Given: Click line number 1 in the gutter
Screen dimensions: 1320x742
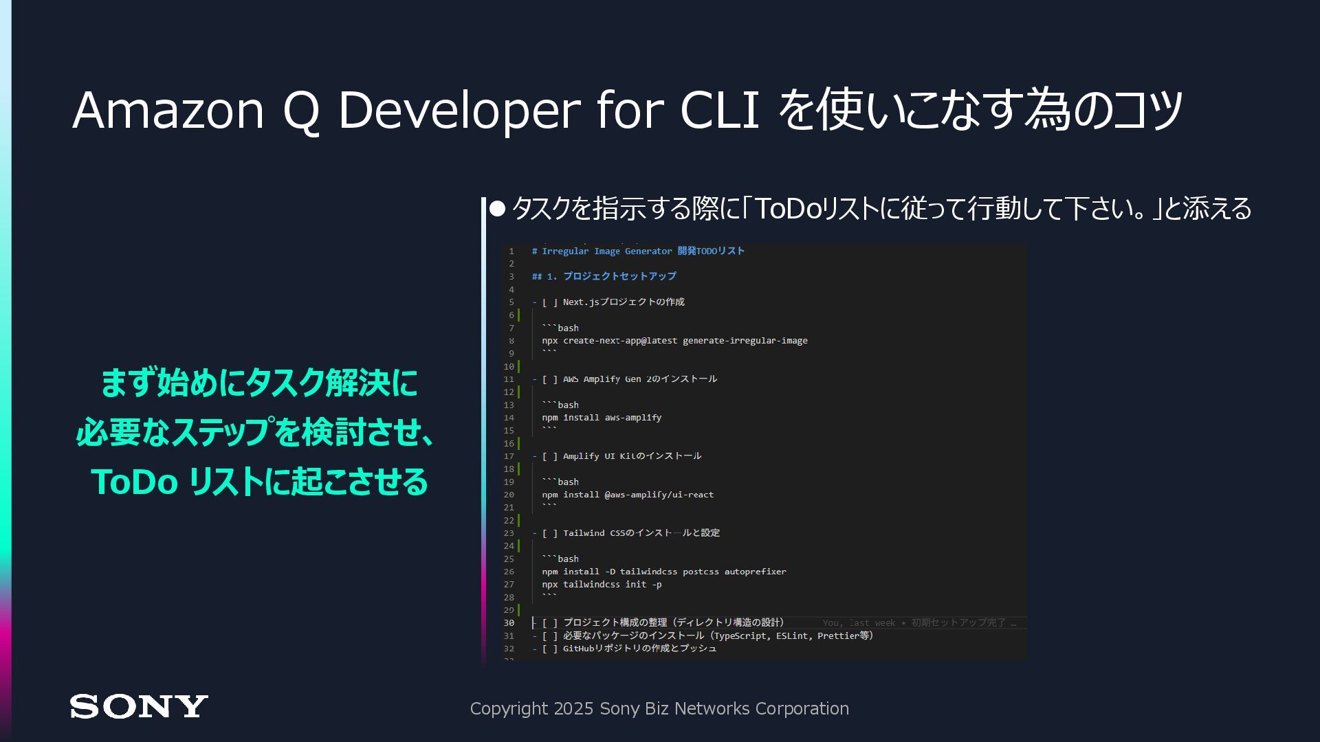Looking at the screenshot, I should point(511,251).
